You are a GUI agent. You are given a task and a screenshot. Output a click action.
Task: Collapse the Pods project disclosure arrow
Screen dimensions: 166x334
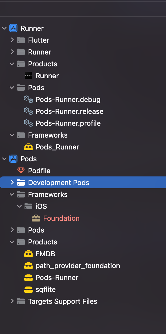(4, 159)
